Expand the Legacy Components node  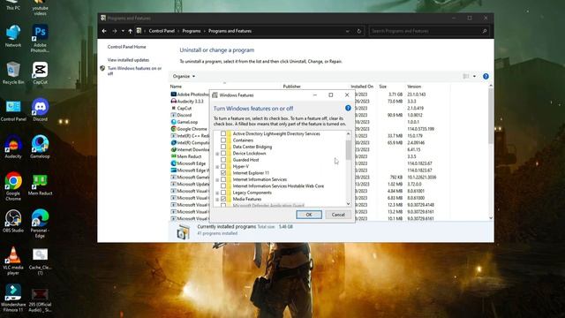[x=217, y=193]
